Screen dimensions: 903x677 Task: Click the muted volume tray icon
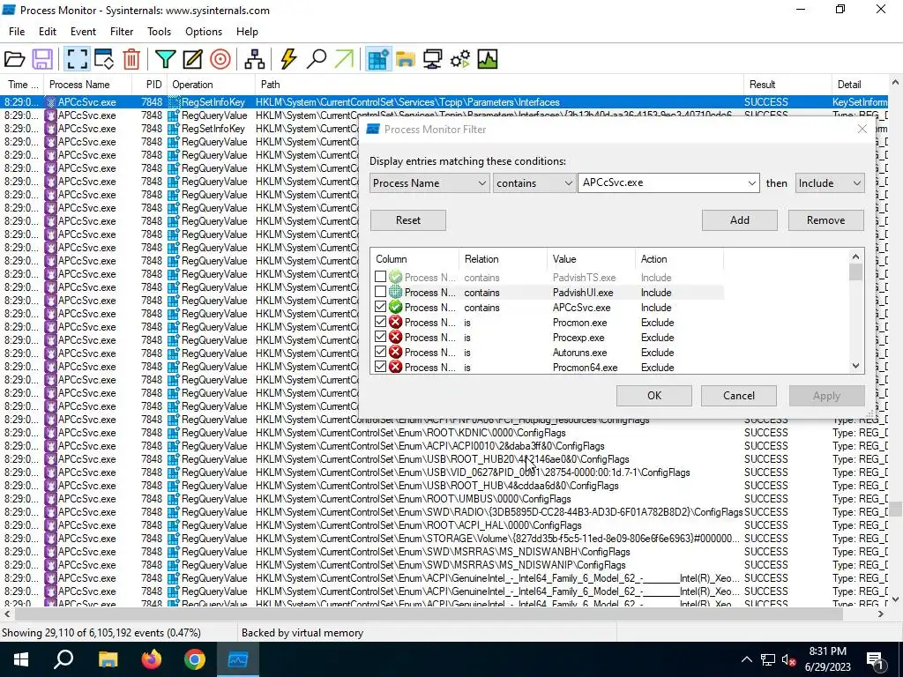[x=788, y=659]
